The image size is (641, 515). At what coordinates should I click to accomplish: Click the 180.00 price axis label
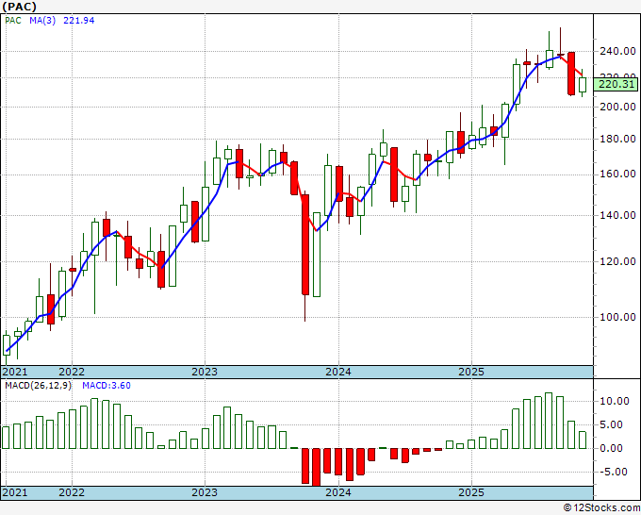[617, 139]
